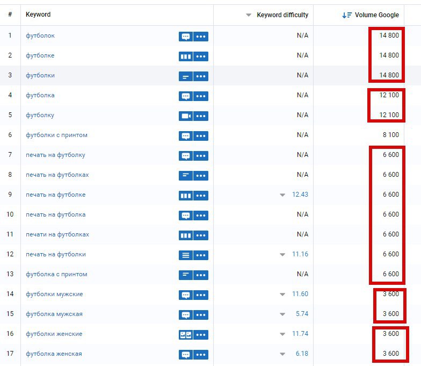Click SERP feature icon for футболка row
The height and width of the screenshot is (366, 421).
[186, 96]
